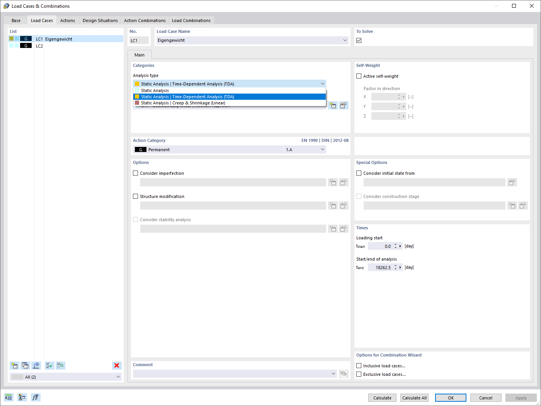541x406 pixels.
Task: Renumber load cases using the arrow-plus icon
Action: pos(36,365)
